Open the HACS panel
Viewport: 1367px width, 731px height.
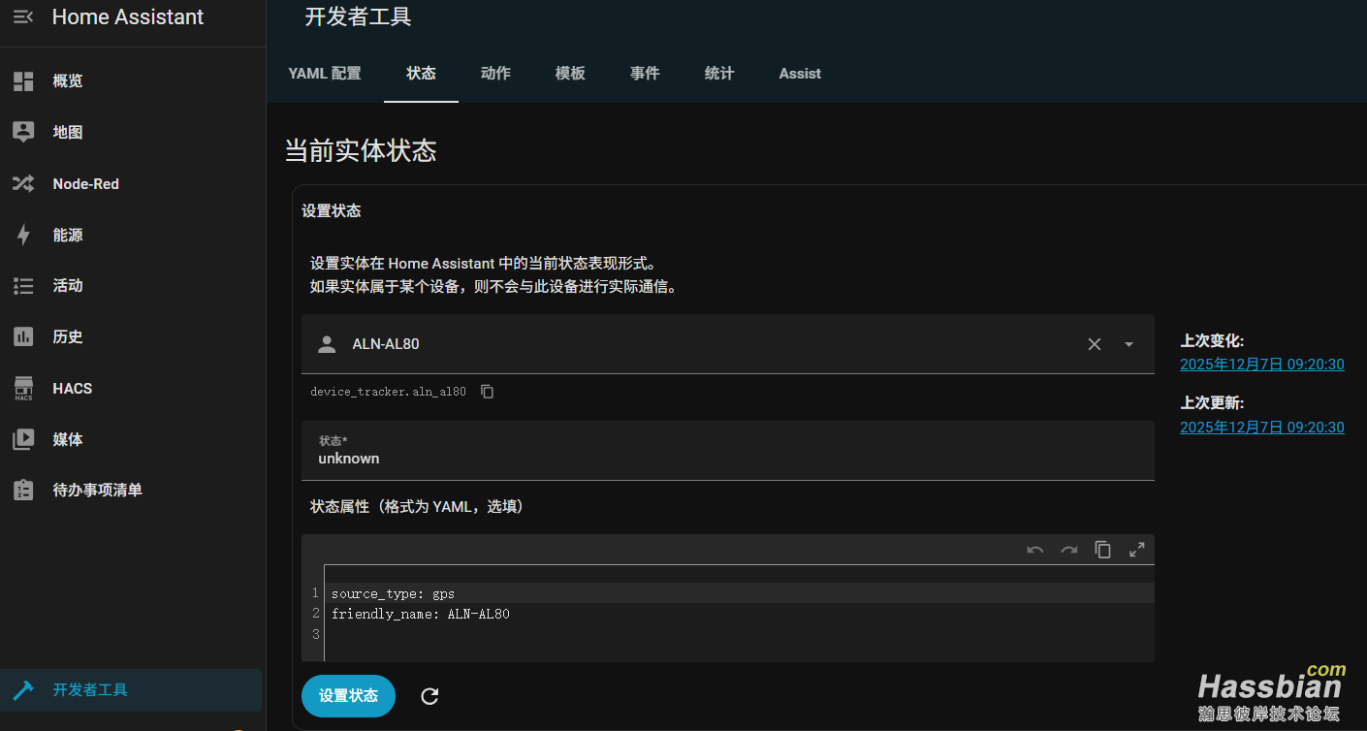coord(72,388)
